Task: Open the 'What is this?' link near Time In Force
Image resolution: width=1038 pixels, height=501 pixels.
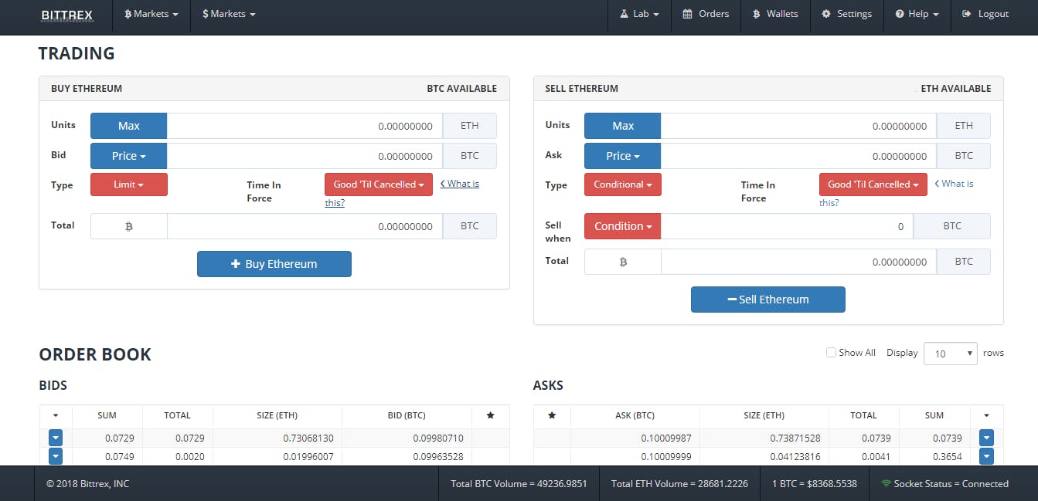Action: [x=460, y=183]
